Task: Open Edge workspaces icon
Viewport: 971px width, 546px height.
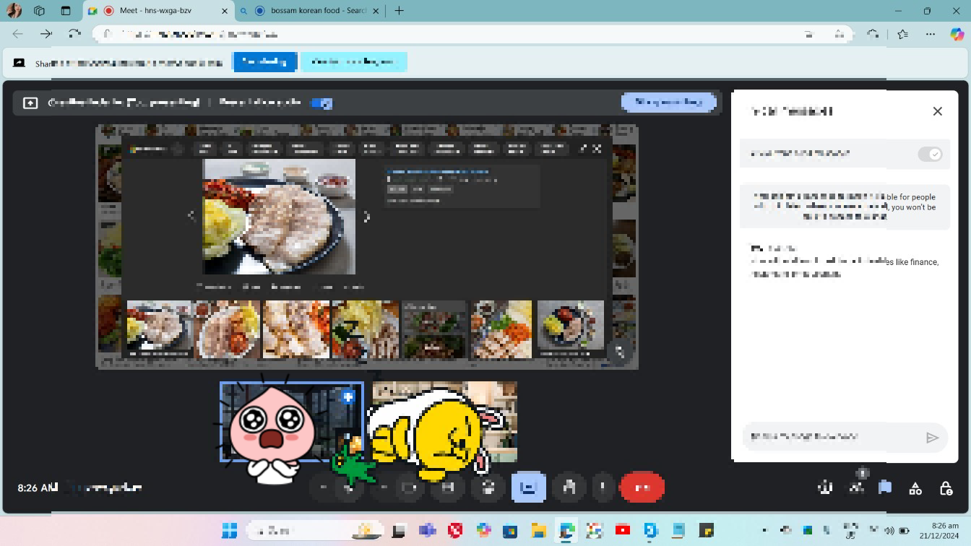Action: click(x=40, y=11)
